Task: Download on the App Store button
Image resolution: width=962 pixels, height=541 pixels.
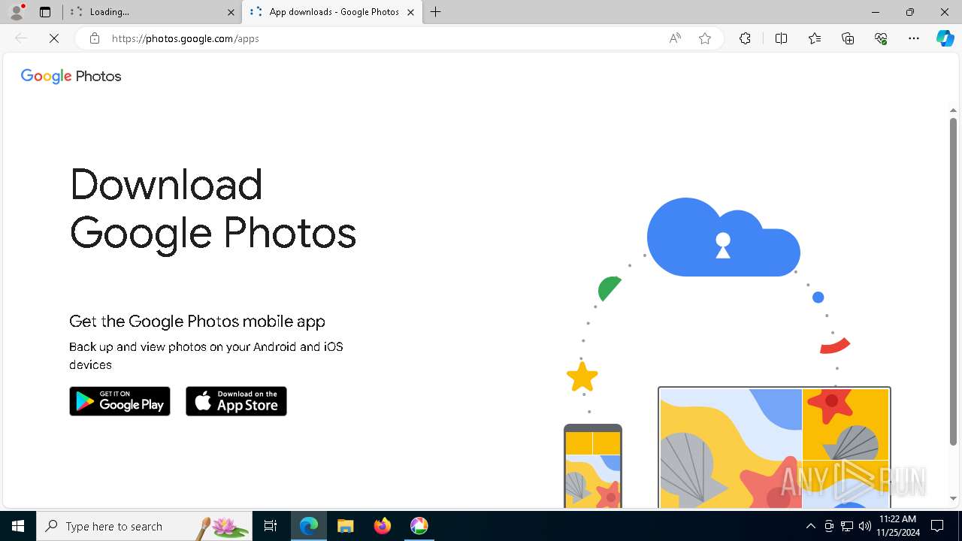Action: (236, 401)
